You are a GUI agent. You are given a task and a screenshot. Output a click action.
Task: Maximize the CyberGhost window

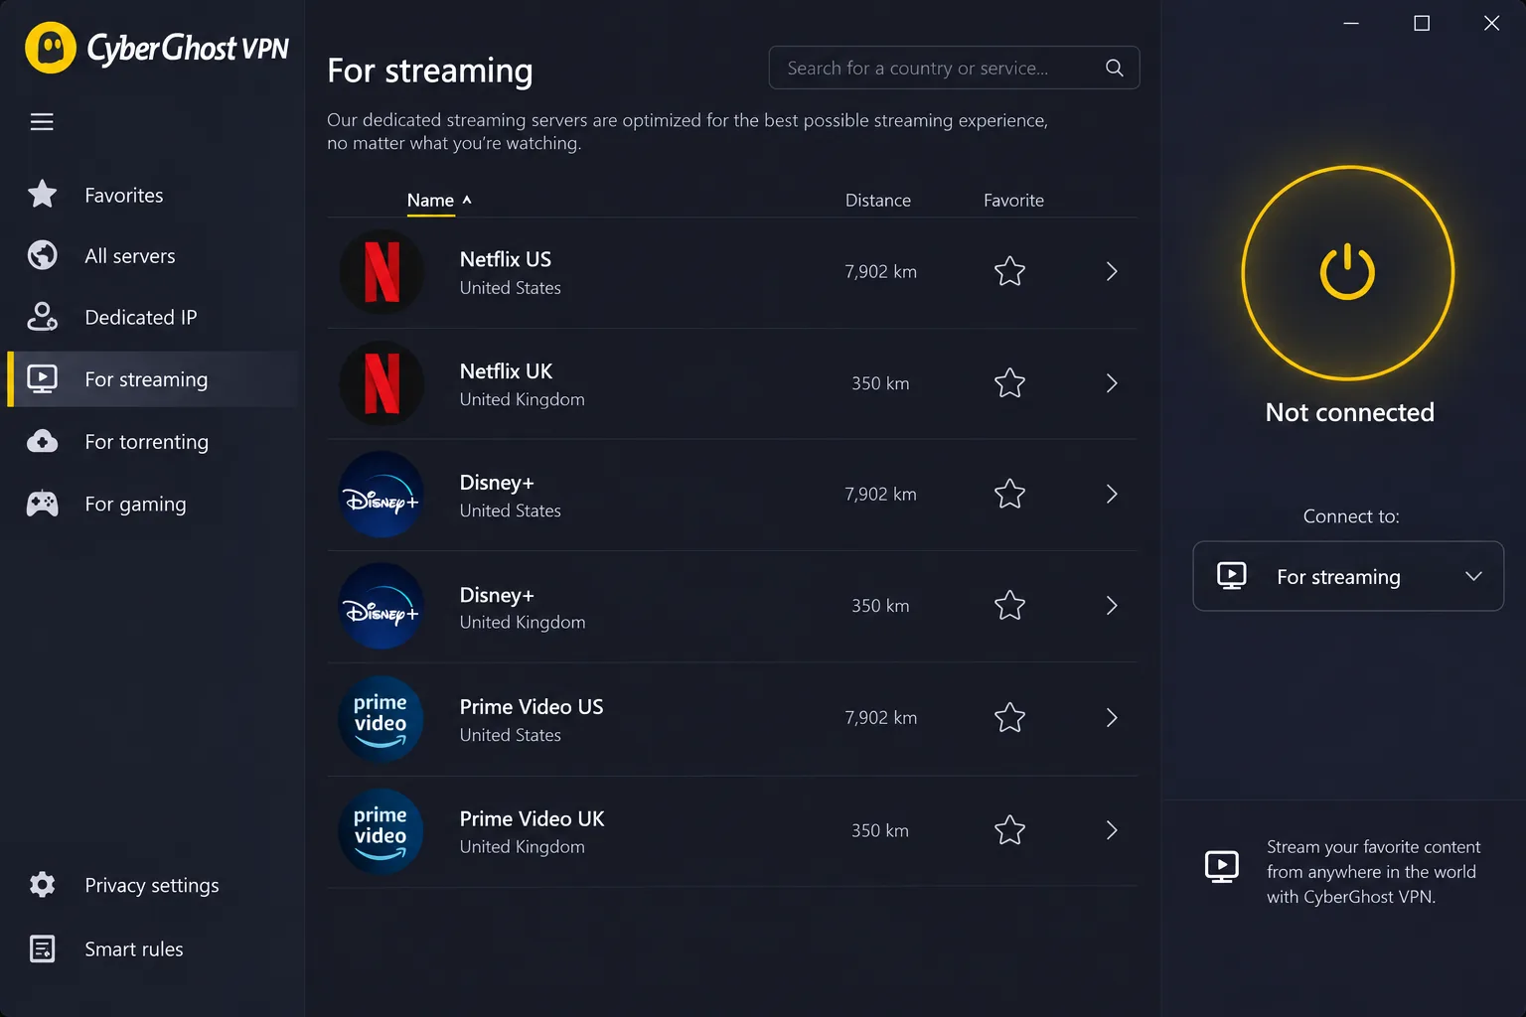click(1422, 23)
